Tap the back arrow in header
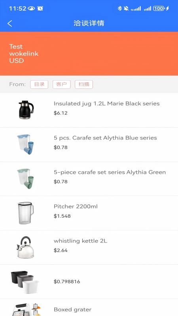This screenshot has width=178, height=316. point(9,23)
